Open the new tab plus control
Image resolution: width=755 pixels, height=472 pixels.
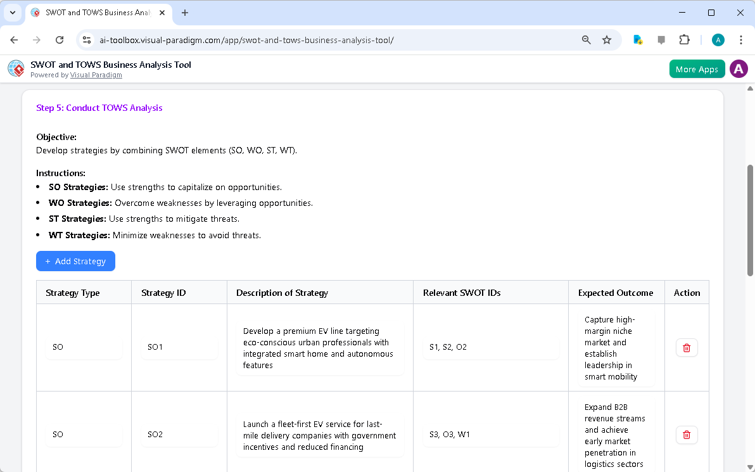184,13
